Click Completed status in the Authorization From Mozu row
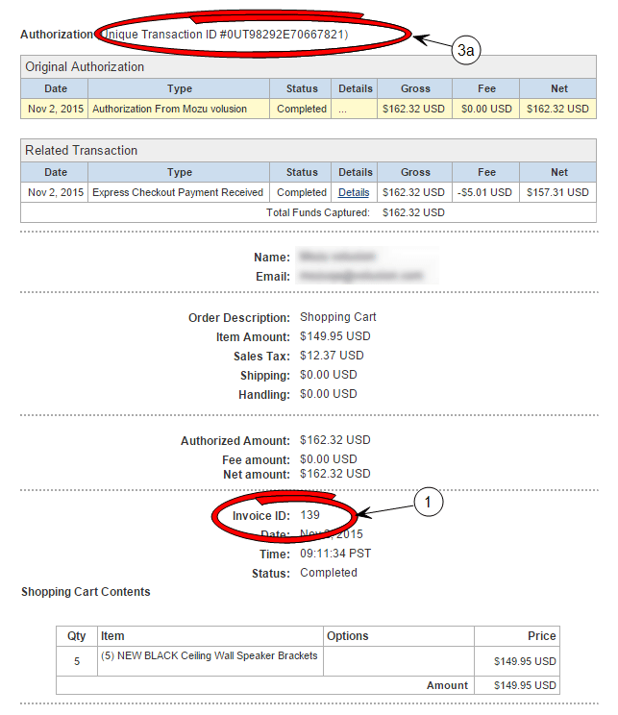 tap(302, 109)
